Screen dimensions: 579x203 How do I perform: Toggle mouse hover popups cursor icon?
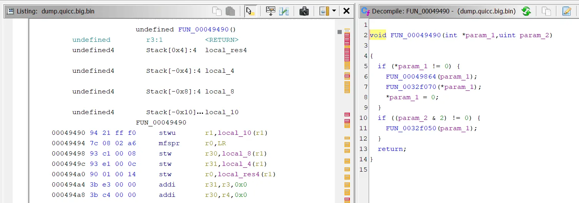[251, 11]
